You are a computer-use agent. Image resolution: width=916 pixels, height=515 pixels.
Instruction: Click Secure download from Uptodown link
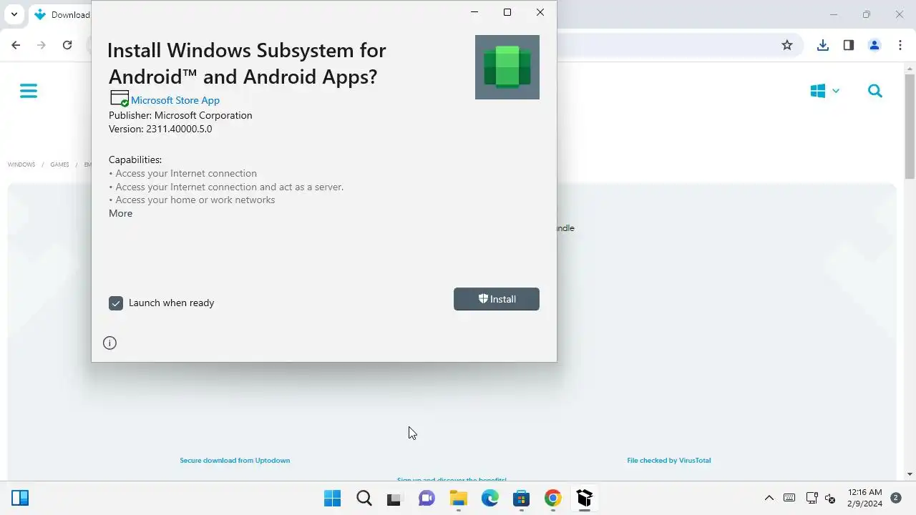235,461
